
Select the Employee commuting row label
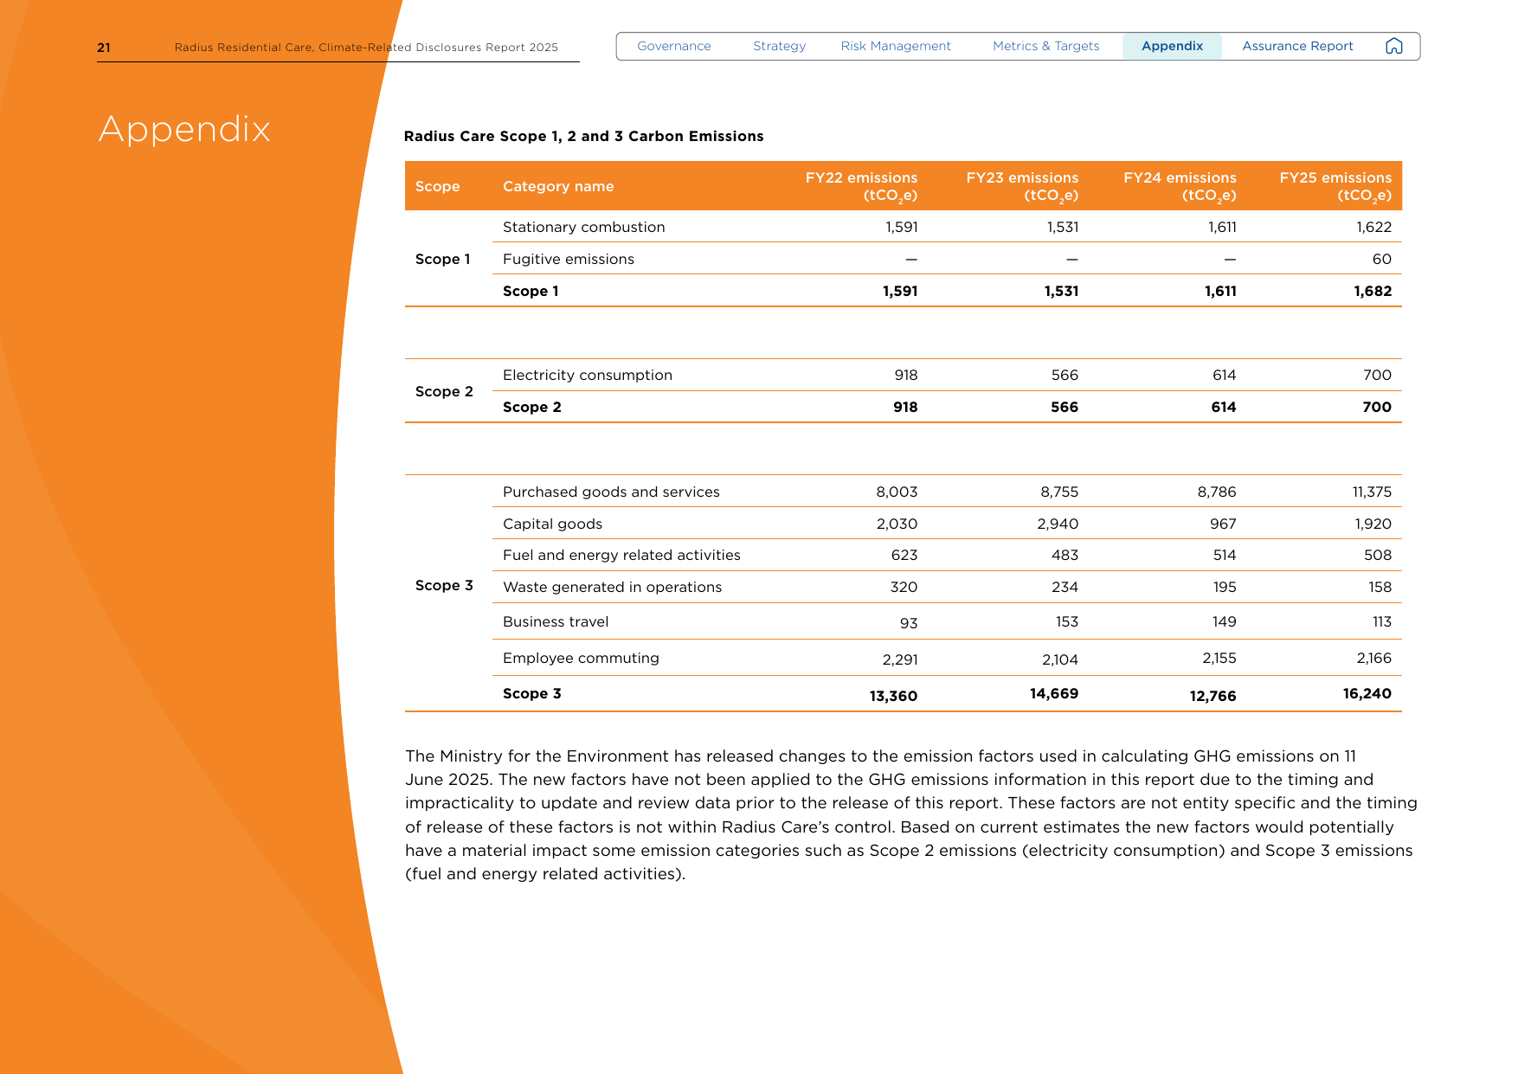pos(581,658)
